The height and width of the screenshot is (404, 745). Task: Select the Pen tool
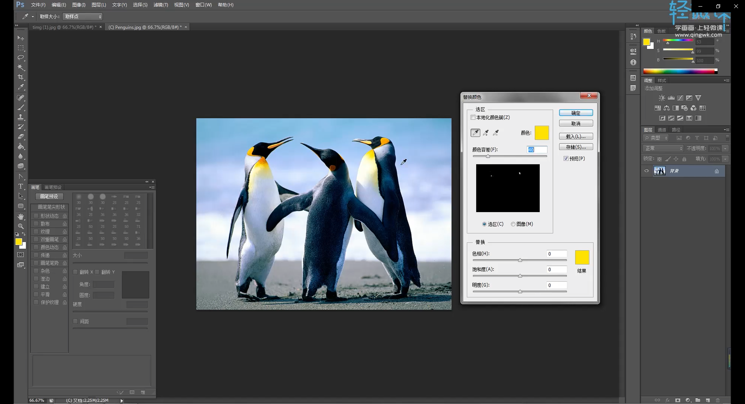coord(21,176)
